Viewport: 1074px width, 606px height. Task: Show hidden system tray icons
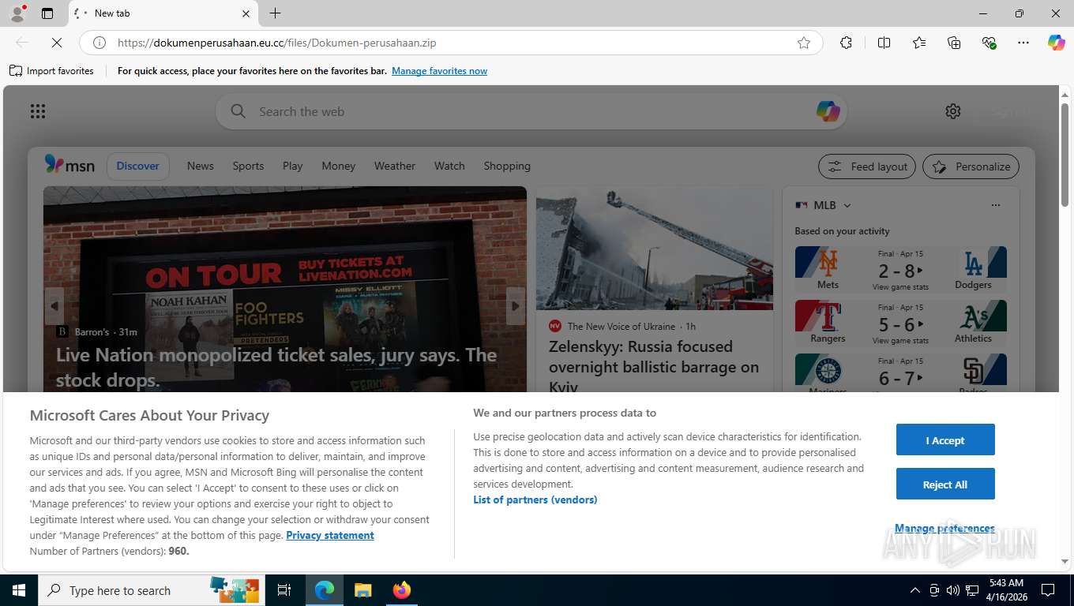[x=915, y=590]
